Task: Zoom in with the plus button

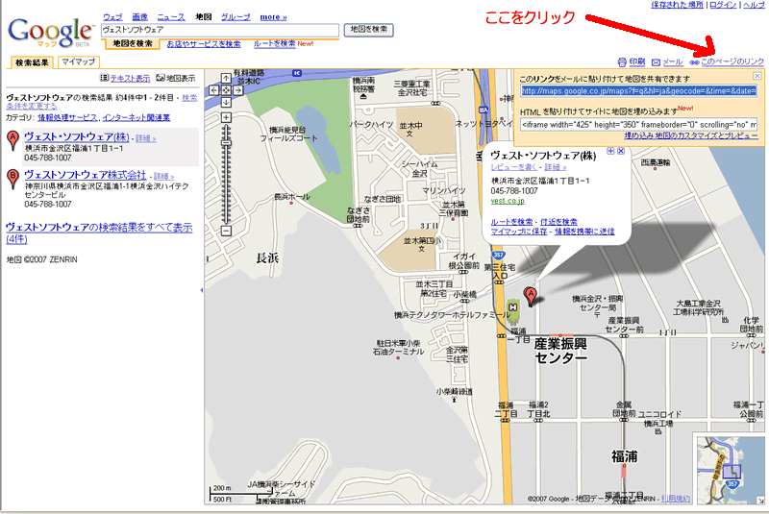Action: coord(226,117)
